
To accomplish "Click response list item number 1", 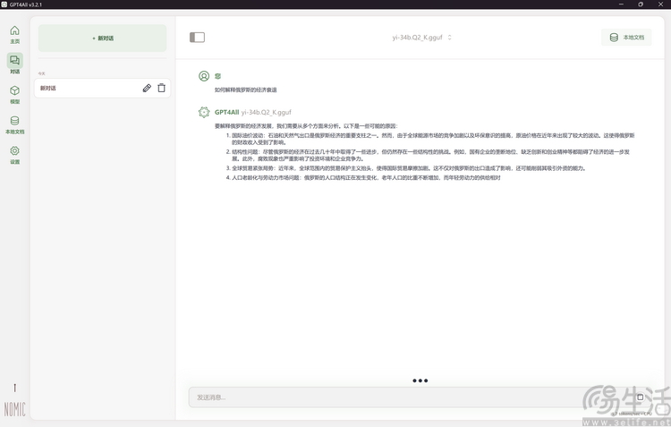I will pos(430,139).
